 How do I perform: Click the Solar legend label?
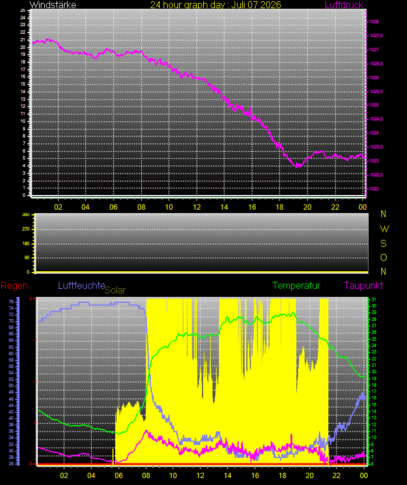tap(115, 290)
